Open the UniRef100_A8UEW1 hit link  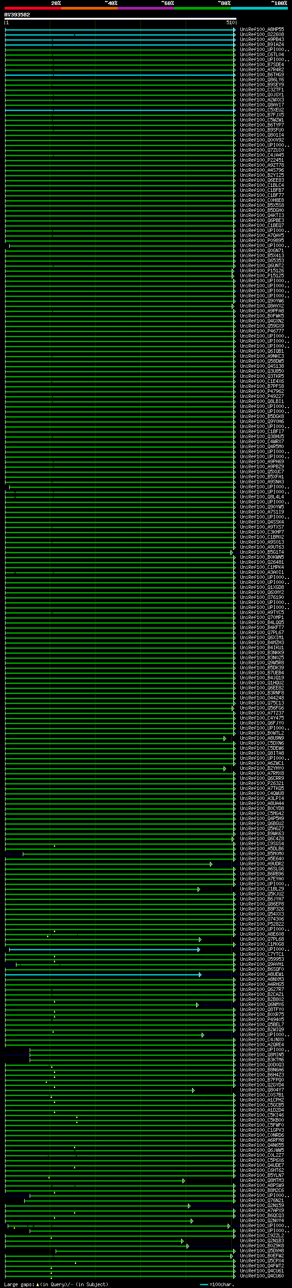262,975
